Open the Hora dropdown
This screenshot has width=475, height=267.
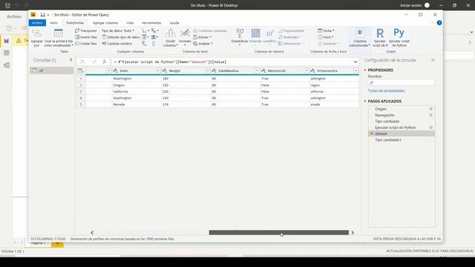click(x=326, y=37)
